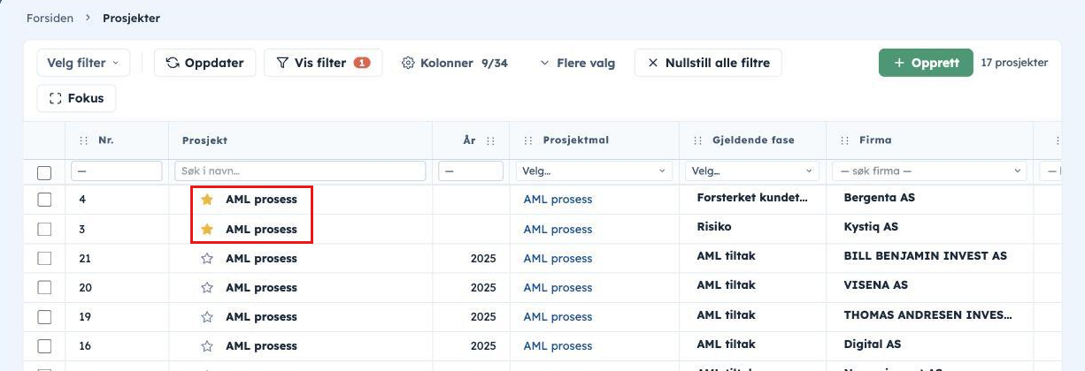This screenshot has height=371, width=1085.
Task: Click VISENA AS firm cell
Action: pos(876,285)
